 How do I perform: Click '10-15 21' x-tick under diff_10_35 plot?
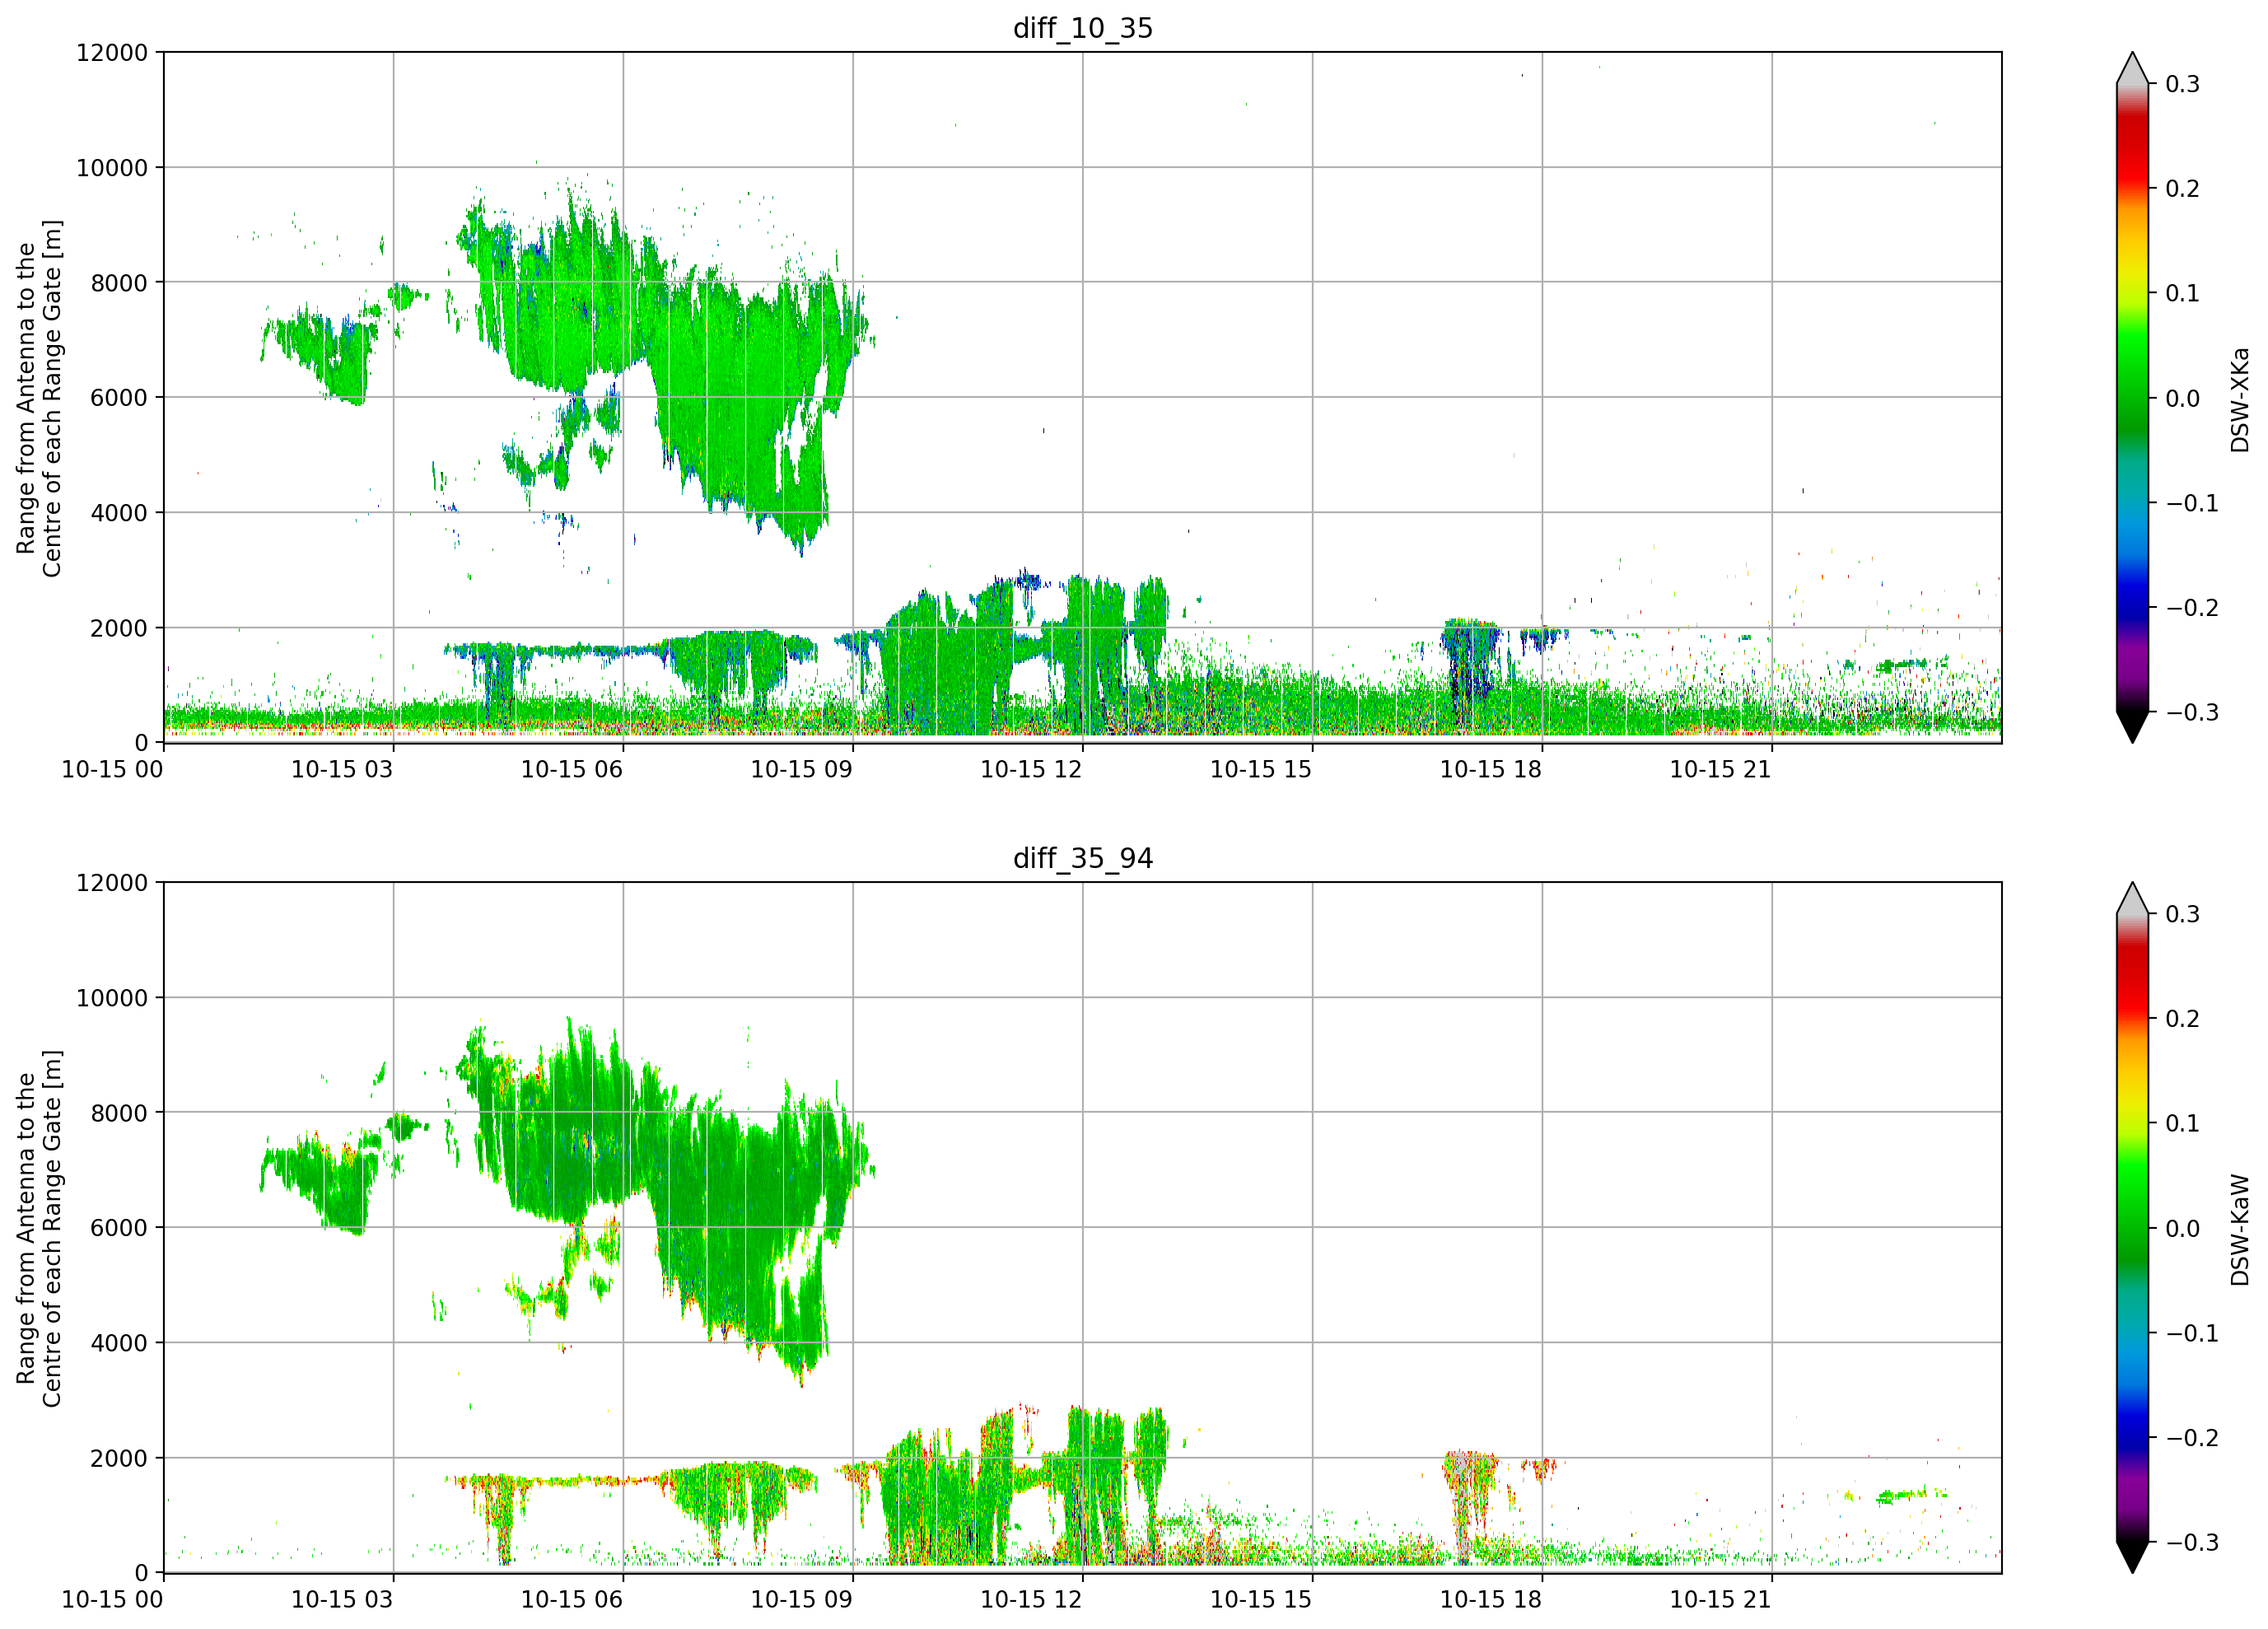1721,769
